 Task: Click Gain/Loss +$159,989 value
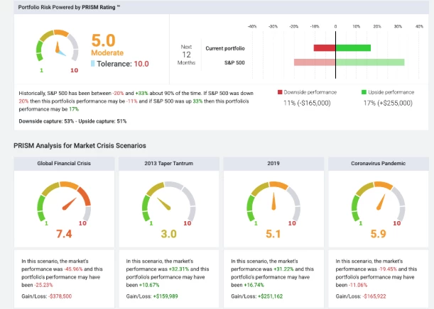(166, 296)
